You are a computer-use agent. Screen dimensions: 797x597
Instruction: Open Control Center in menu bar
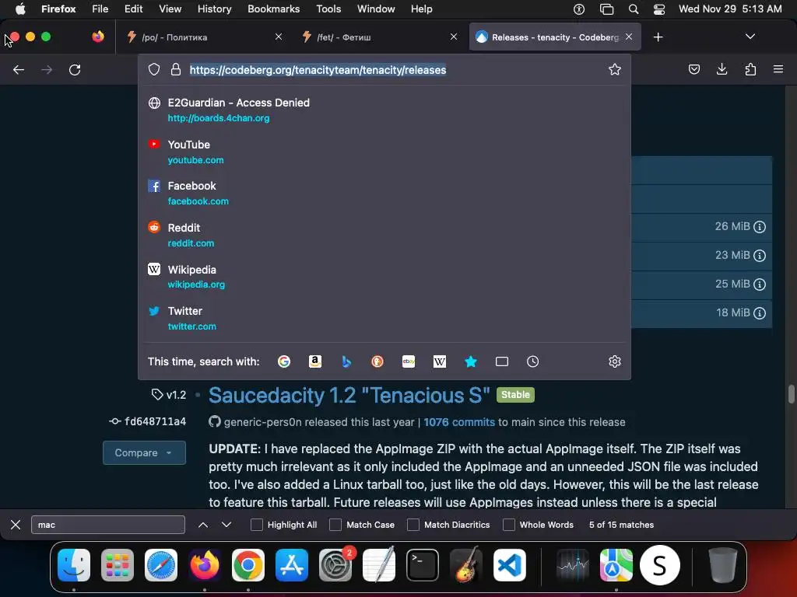pos(659,9)
